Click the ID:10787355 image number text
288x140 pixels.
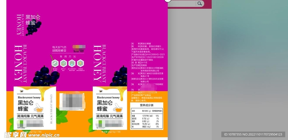[233, 134]
